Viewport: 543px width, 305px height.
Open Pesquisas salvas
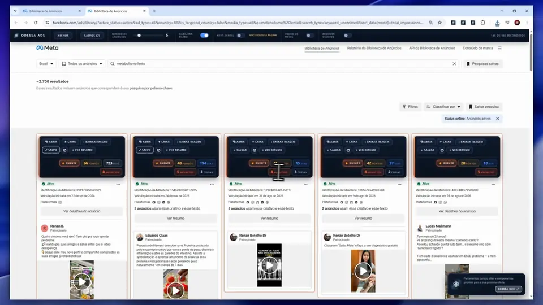point(482,64)
